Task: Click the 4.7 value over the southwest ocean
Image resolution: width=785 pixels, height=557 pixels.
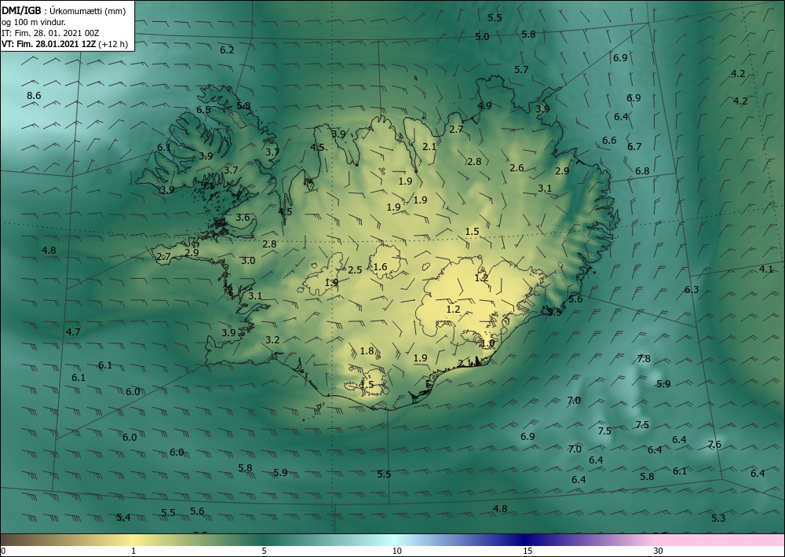Action: click(73, 332)
